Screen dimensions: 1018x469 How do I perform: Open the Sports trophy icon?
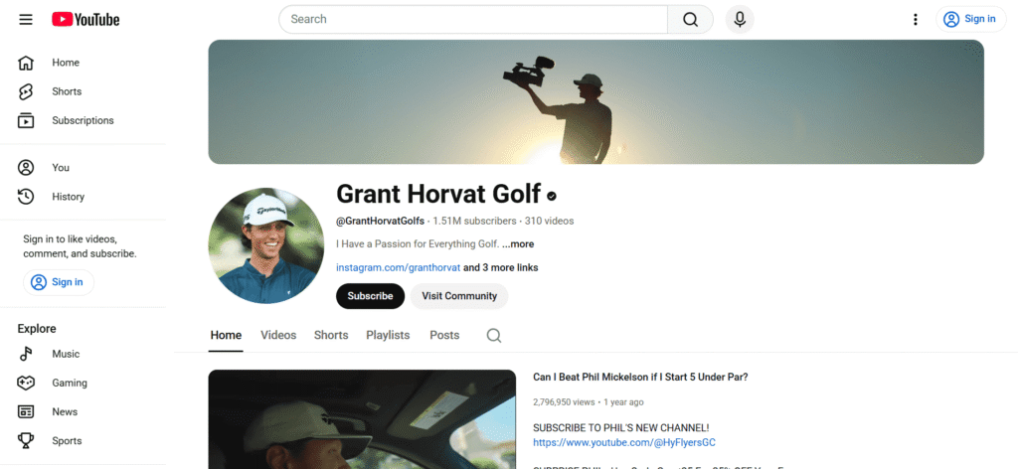tap(25, 441)
